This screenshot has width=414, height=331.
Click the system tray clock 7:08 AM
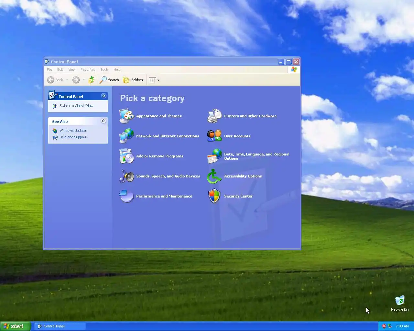tap(402, 326)
